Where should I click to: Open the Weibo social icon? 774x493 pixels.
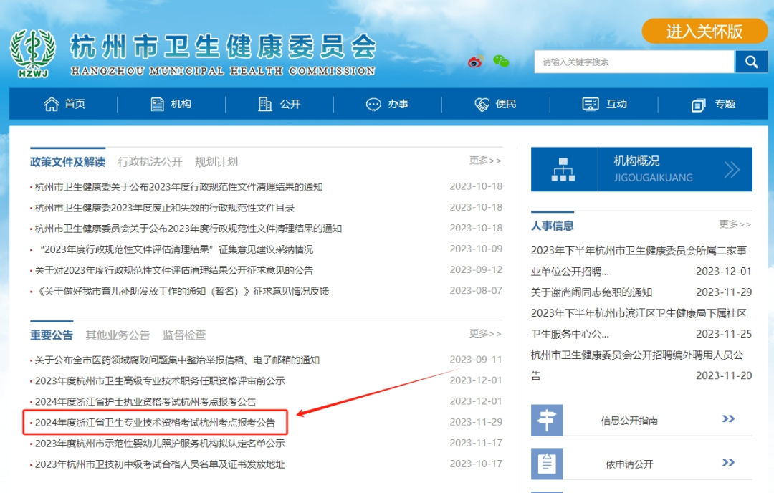475,62
